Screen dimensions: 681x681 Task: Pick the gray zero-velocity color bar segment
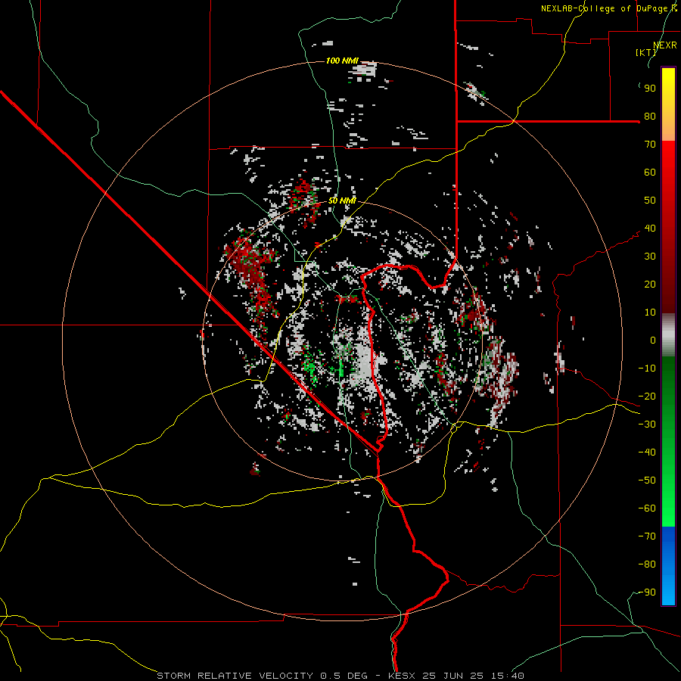[668, 335]
